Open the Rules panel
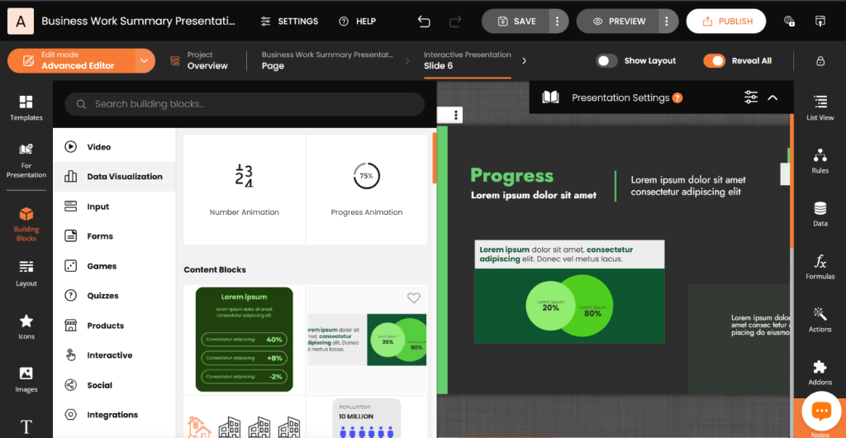 [x=820, y=160]
